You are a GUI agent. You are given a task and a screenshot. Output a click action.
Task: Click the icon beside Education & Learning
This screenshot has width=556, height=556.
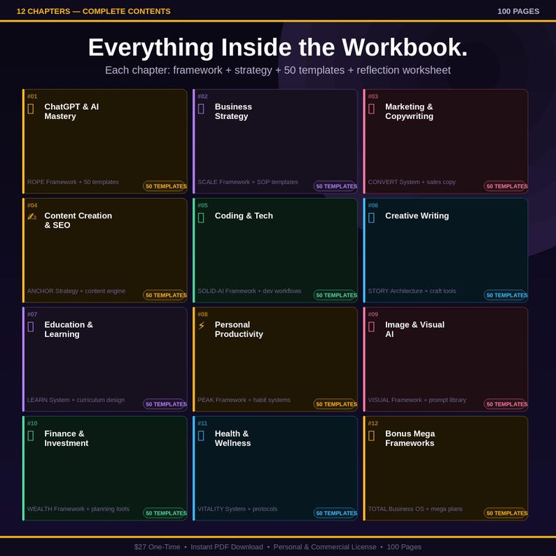[31, 326]
